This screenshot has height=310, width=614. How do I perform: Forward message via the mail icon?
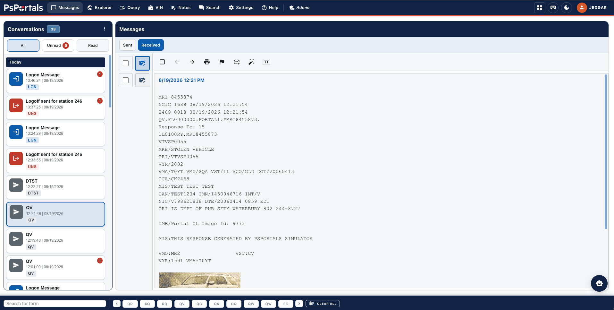pos(237,62)
